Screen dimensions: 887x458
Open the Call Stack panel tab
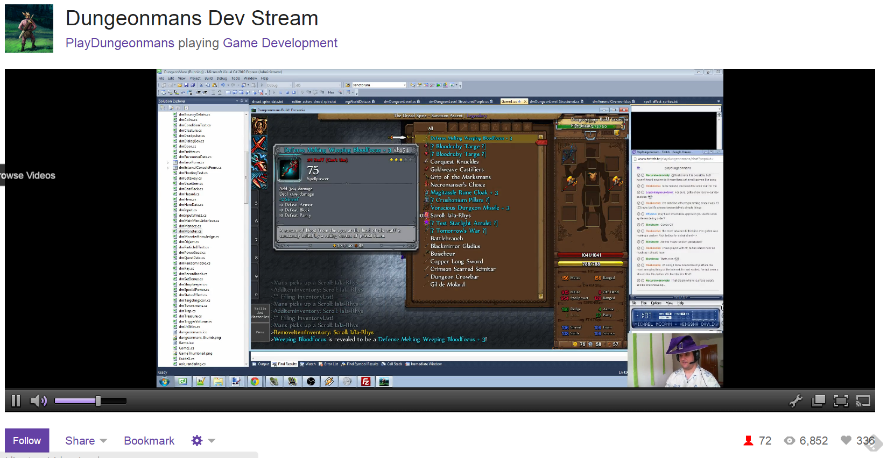(392, 364)
